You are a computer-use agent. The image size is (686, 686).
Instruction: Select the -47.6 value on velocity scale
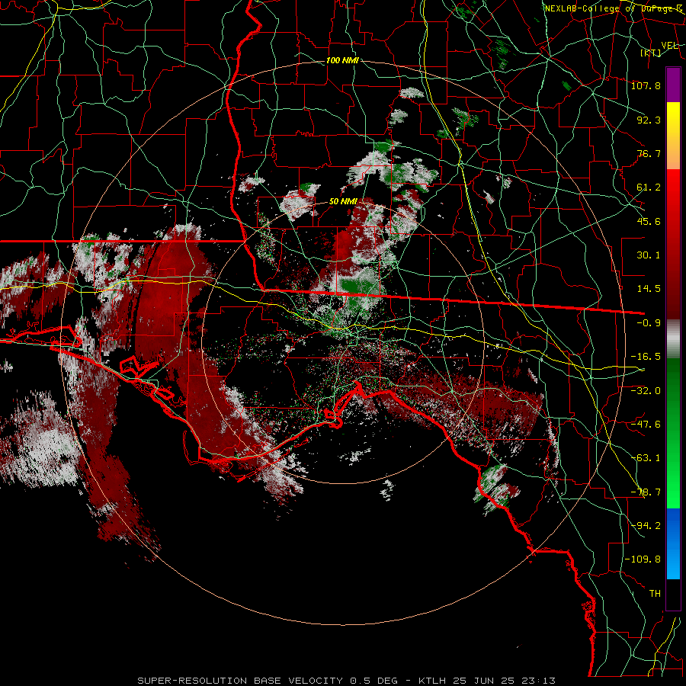coord(646,425)
